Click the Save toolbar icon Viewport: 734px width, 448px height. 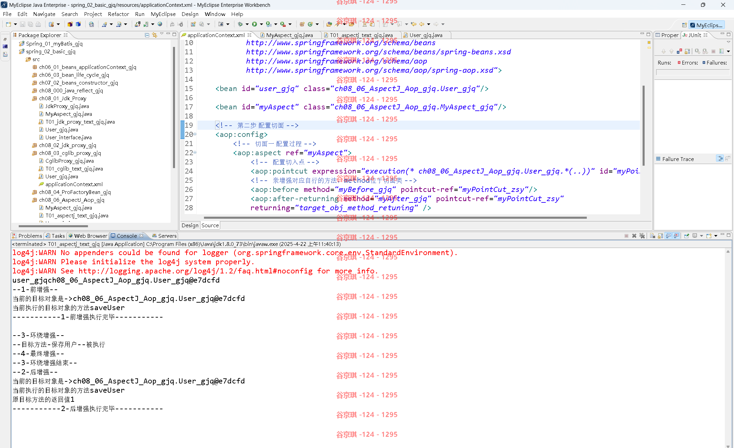tap(22, 24)
